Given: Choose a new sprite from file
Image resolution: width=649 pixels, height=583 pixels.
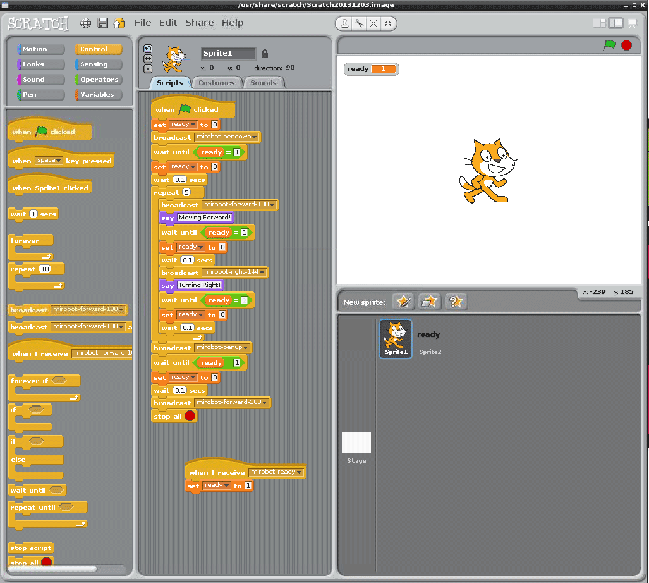Looking at the screenshot, I should pyautogui.click(x=429, y=302).
